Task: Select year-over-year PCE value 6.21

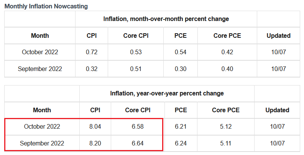Action: [x=181, y=127]
